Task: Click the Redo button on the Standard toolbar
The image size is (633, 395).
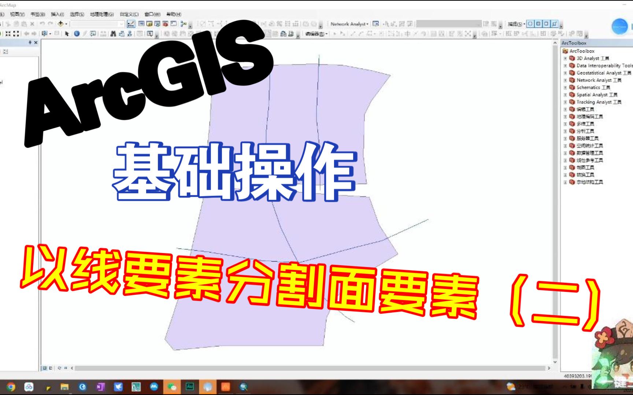Action: (x=50, y=24)
